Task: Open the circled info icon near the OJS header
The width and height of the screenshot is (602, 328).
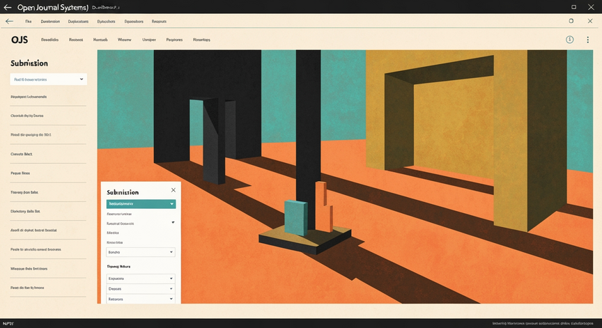Action: (x=570, y=40)
